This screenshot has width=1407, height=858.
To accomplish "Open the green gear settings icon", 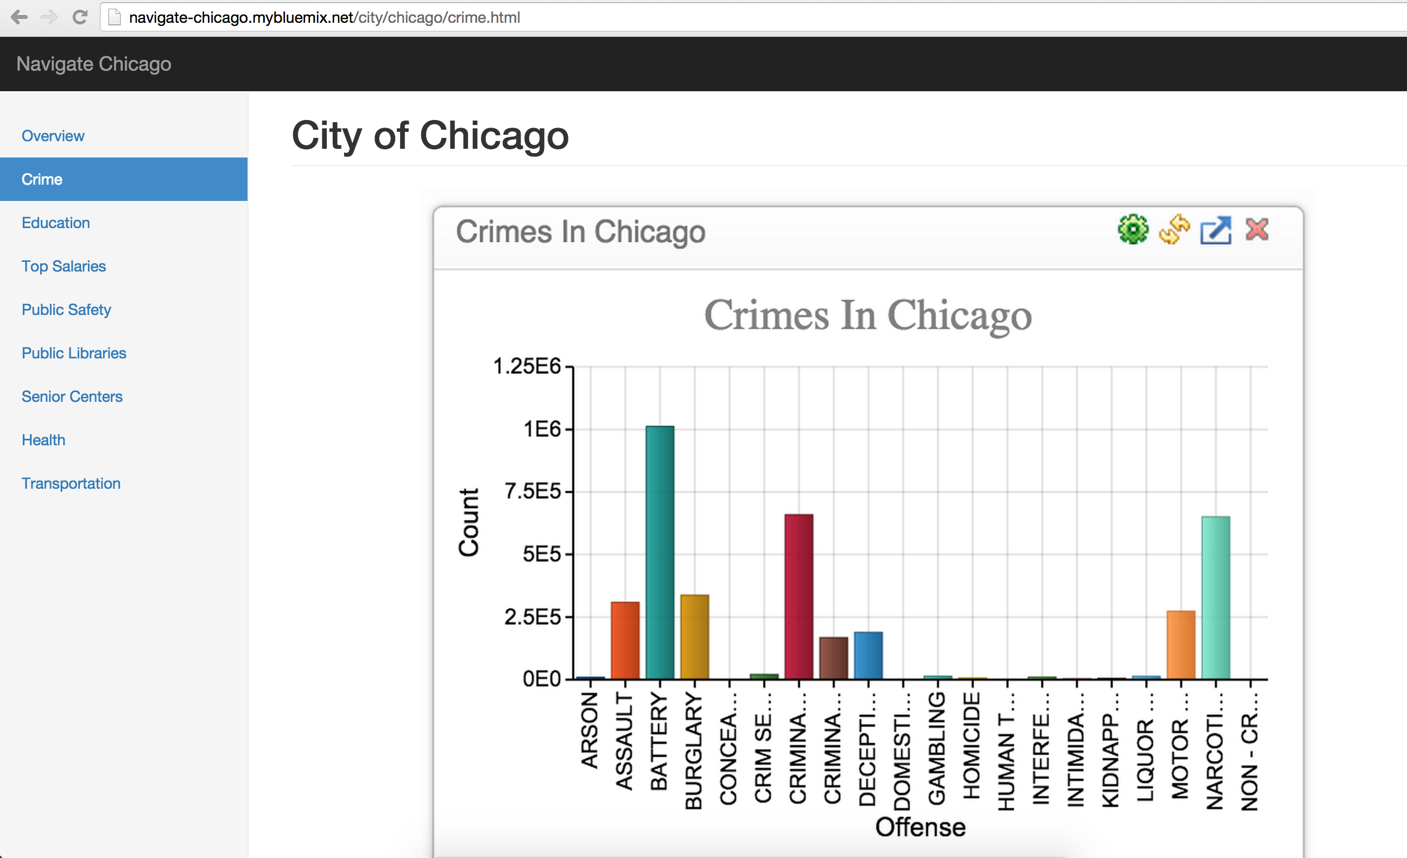I will pos(1133,230).
